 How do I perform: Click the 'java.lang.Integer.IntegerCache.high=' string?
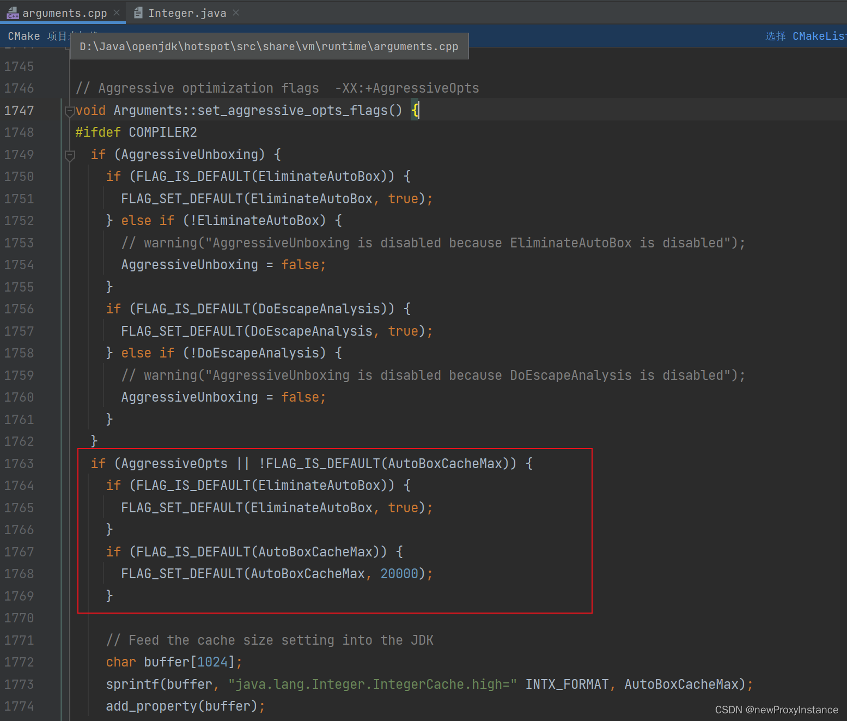pos(373,684)
